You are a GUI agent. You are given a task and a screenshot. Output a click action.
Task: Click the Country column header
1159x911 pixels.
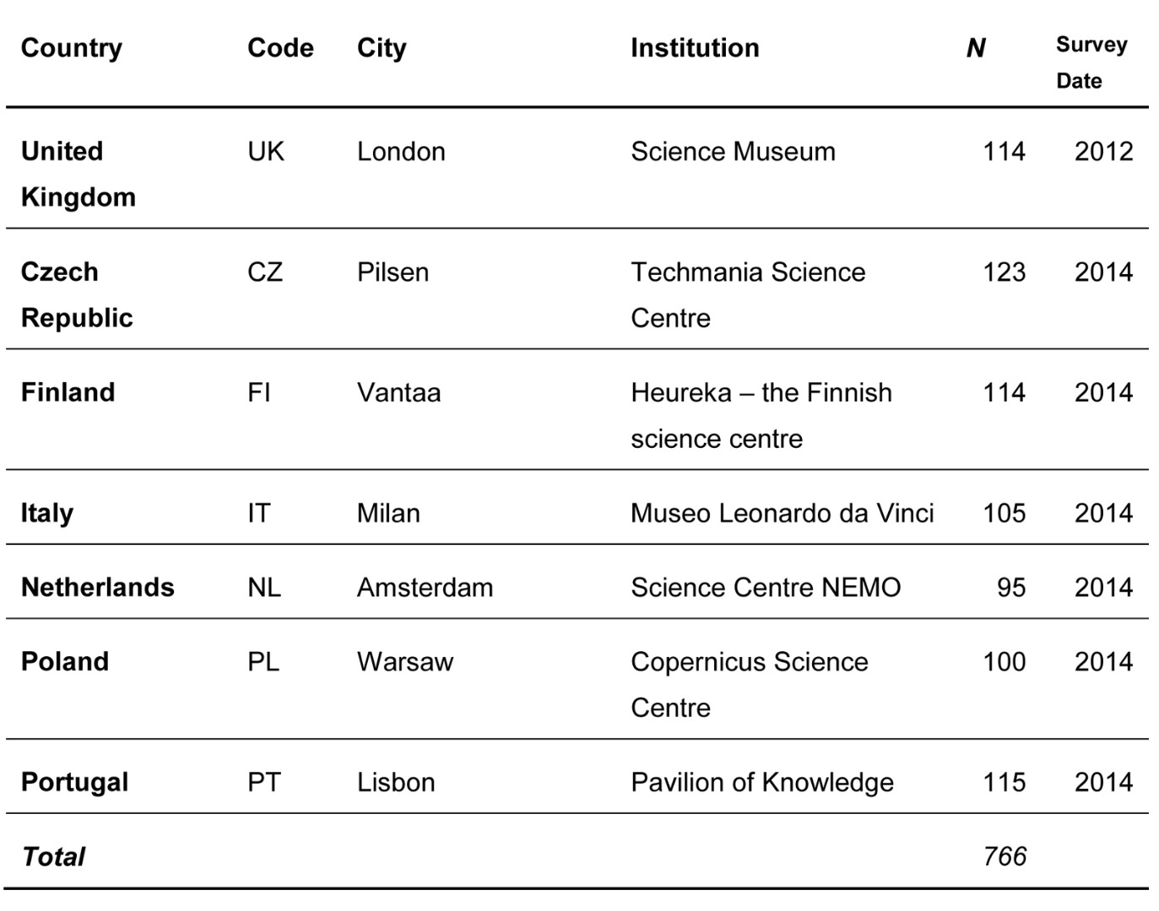point(72,48)
